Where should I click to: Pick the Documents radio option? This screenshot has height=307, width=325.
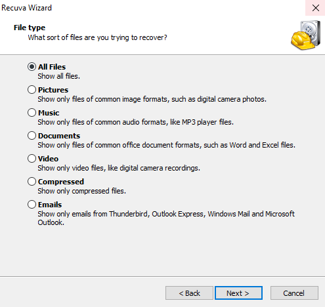[x=32, y=136]
